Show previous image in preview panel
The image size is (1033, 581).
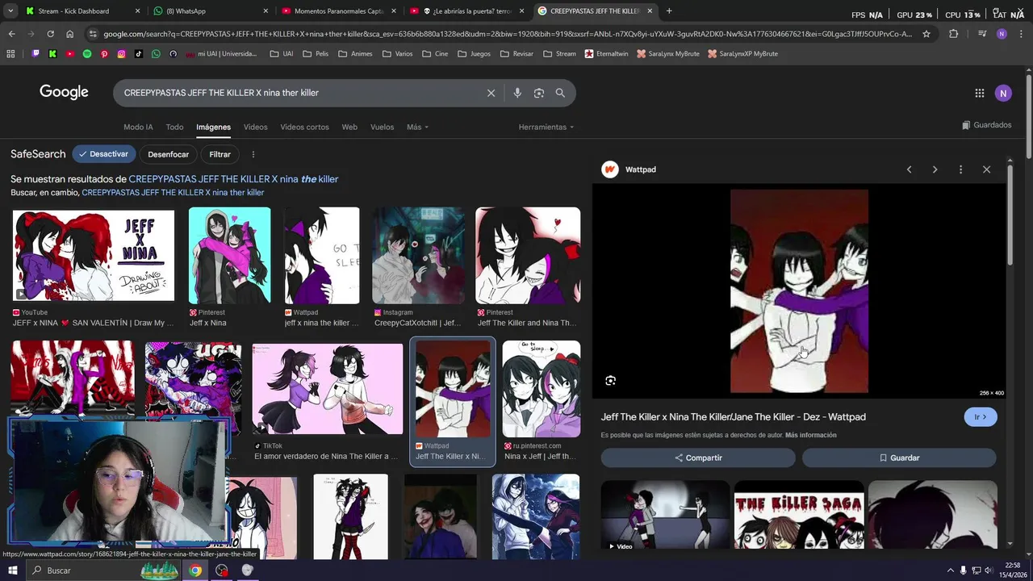[909, 169]
